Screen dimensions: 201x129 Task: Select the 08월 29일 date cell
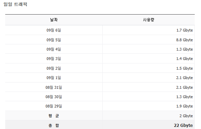(54, 106)
